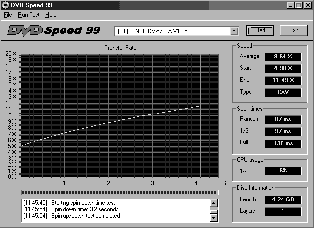Click the test progress bar below graph
Image resolution: width=314 pixels, height=228 pixels.
(119, 192)
